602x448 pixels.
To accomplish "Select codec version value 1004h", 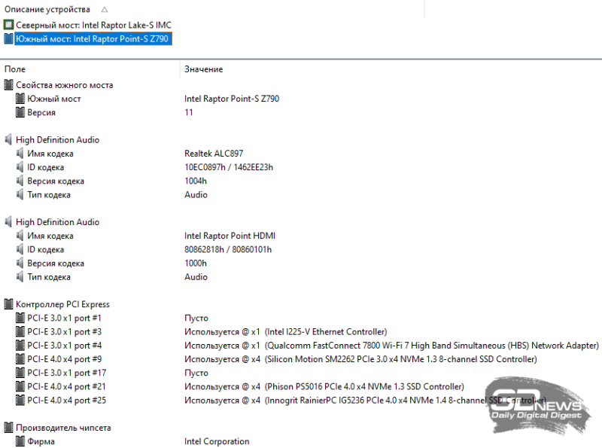I will 196,181.
